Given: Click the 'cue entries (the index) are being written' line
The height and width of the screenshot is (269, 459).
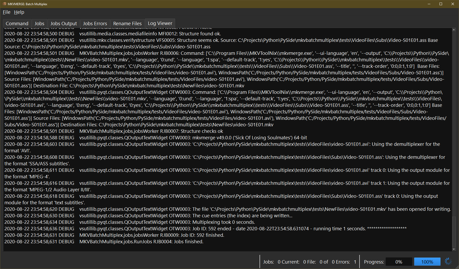Looking at the screenshot, I should (x=148, y=216).
